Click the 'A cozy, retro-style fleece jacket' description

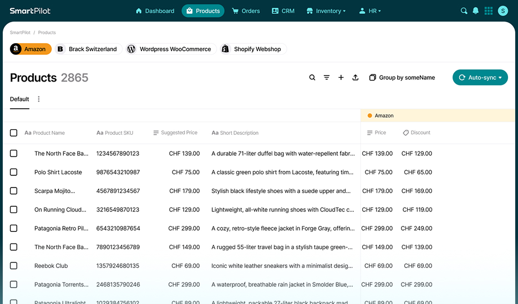pos(283,229)
